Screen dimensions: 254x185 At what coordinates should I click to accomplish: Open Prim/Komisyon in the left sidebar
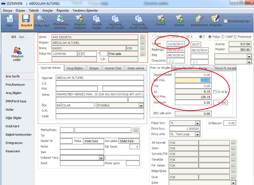click(x=15, y=85)
